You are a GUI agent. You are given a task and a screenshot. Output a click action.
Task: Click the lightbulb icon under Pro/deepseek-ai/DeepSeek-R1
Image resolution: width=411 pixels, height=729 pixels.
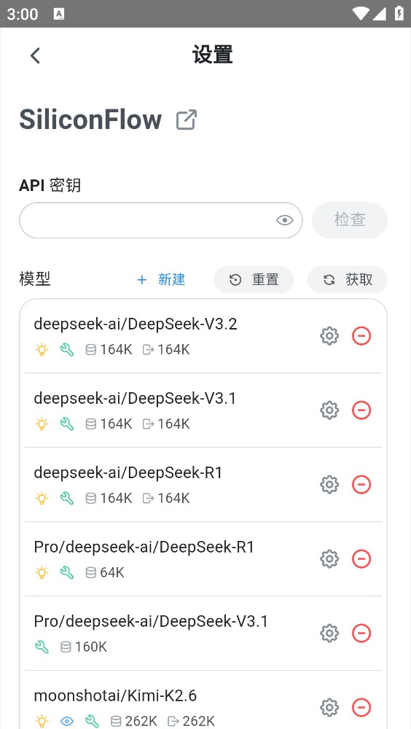(42, 572)
